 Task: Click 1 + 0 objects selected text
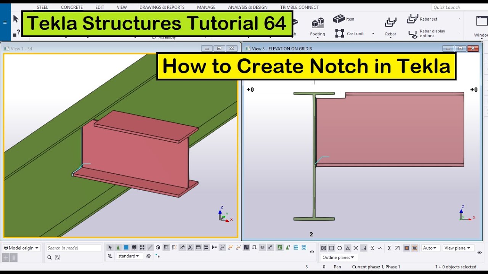456,267
